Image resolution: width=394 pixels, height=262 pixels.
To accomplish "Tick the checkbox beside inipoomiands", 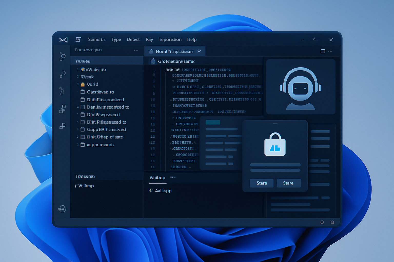I will click(x=83, y=145).
